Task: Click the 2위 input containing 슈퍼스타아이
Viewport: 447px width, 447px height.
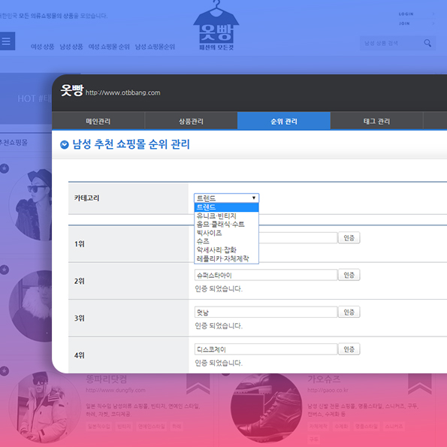Action: click(x=266, y=275)
